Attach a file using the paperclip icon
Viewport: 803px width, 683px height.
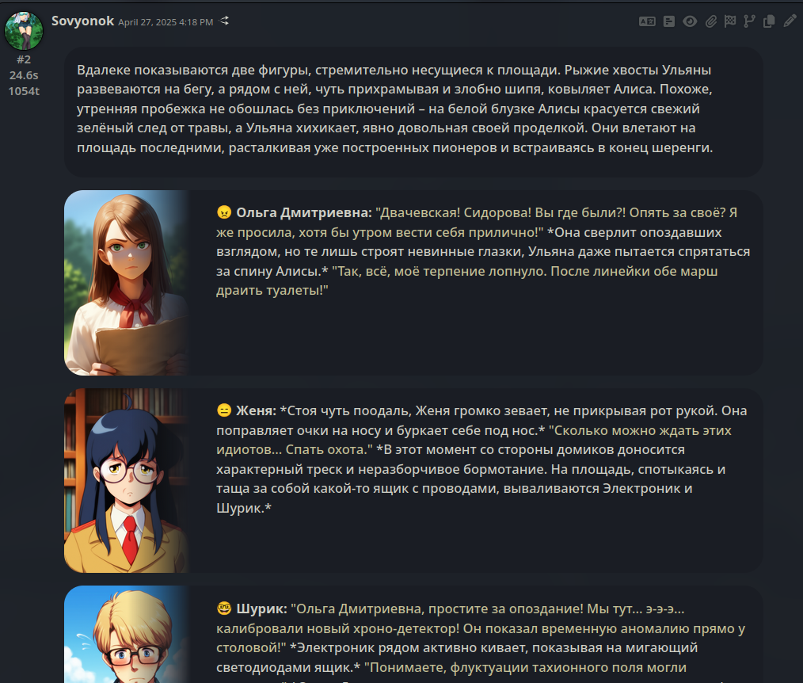(x=711, y=21)
